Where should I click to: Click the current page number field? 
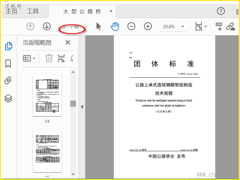click(64, 27)
